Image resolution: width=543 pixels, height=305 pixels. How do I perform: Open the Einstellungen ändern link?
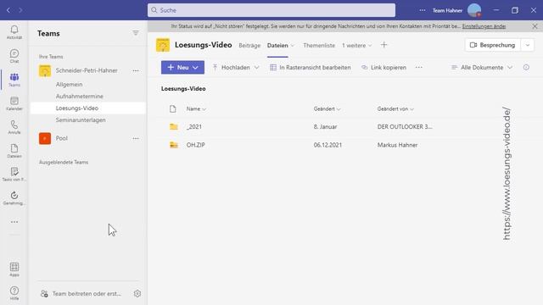(x=484, y=26)
